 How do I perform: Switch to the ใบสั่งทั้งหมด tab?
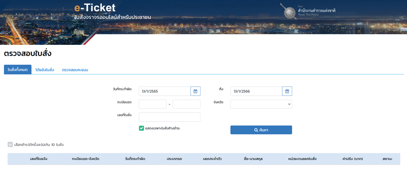coord(18,70)
